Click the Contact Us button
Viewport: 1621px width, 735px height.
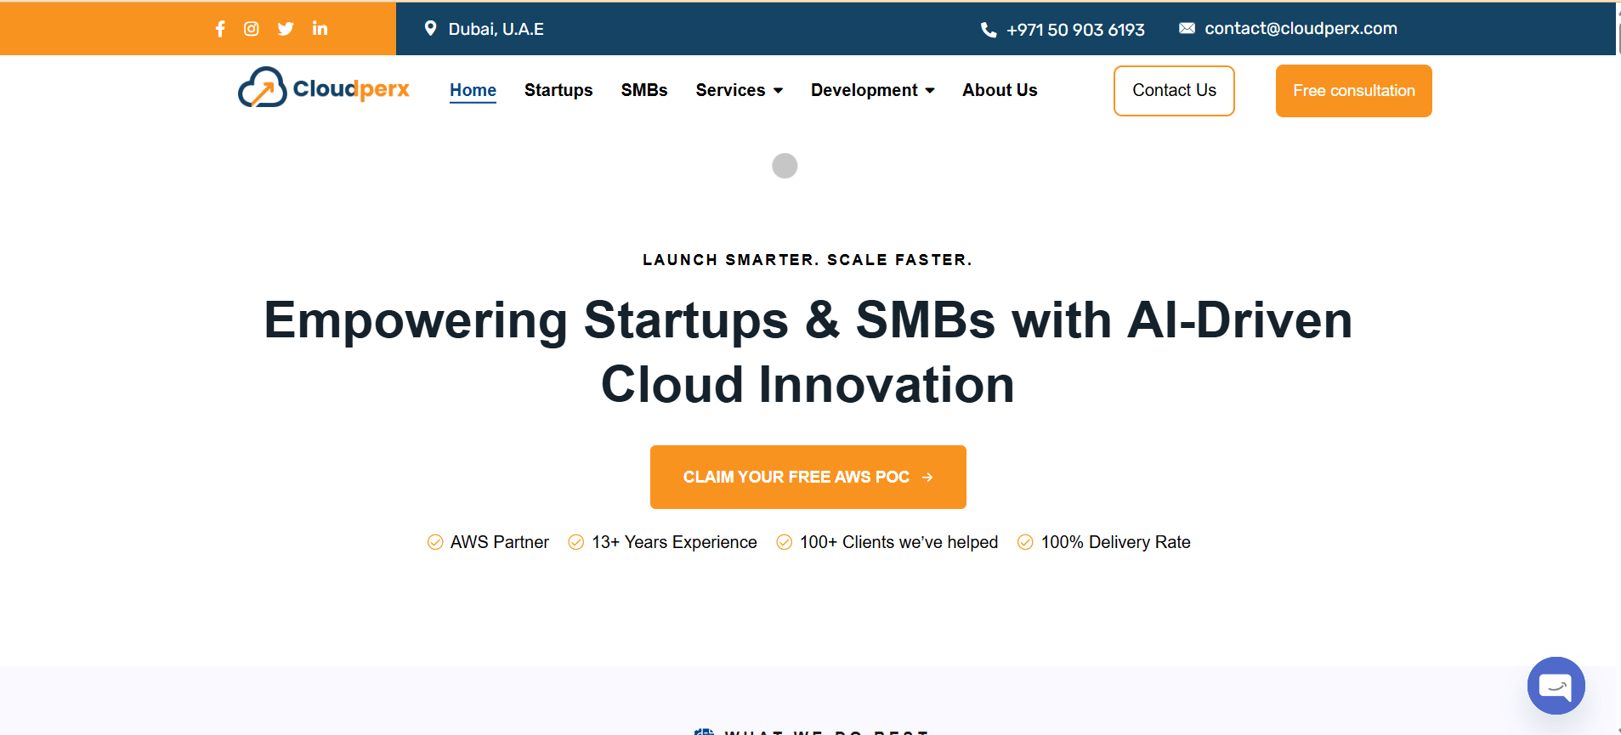[x=1174, y=91]
